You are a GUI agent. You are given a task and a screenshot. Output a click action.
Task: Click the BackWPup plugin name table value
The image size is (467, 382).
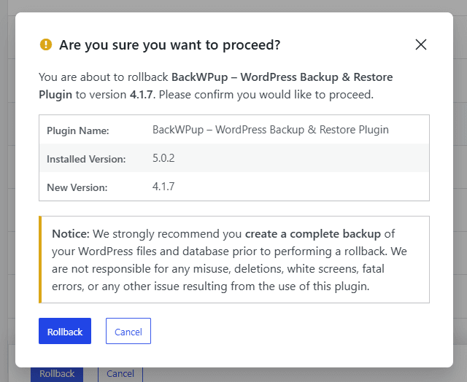270,130
